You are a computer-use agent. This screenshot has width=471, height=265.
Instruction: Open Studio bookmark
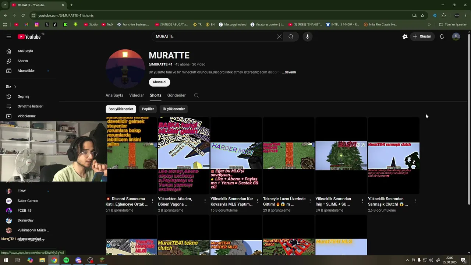[x=91, y=25]
